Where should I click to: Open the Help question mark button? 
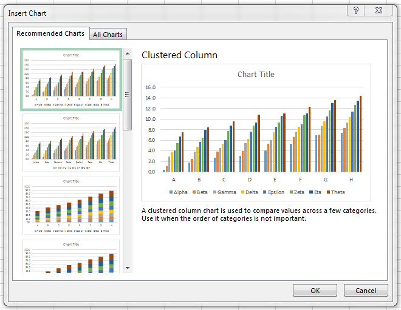pos(355,10)
